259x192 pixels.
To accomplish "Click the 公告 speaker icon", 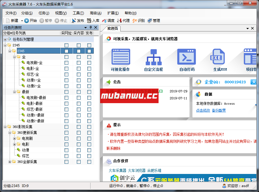I will 109,82.
